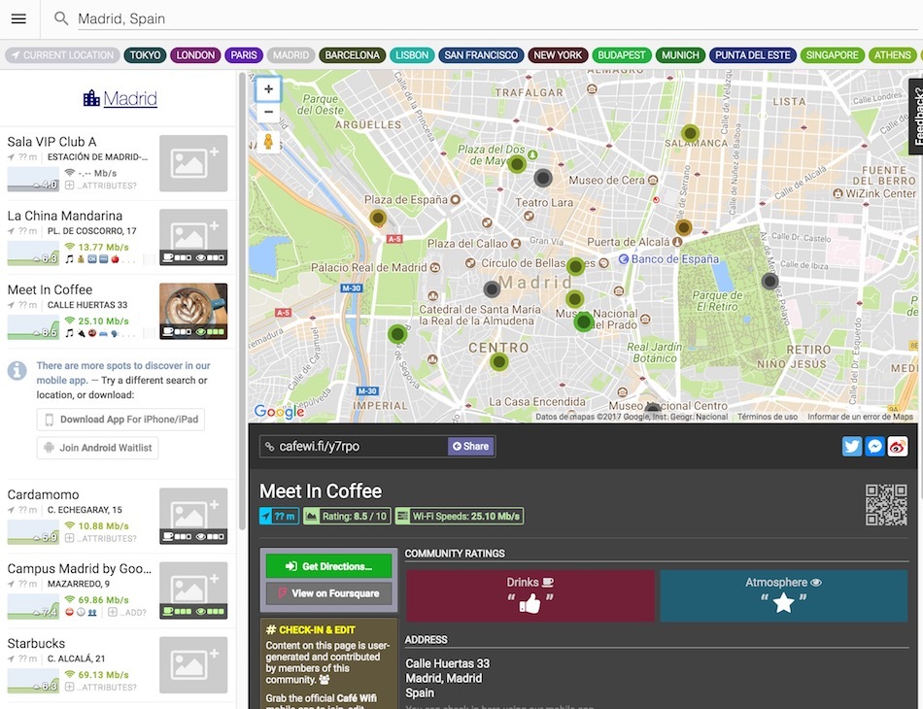Open the QR code image

point(886,505)
